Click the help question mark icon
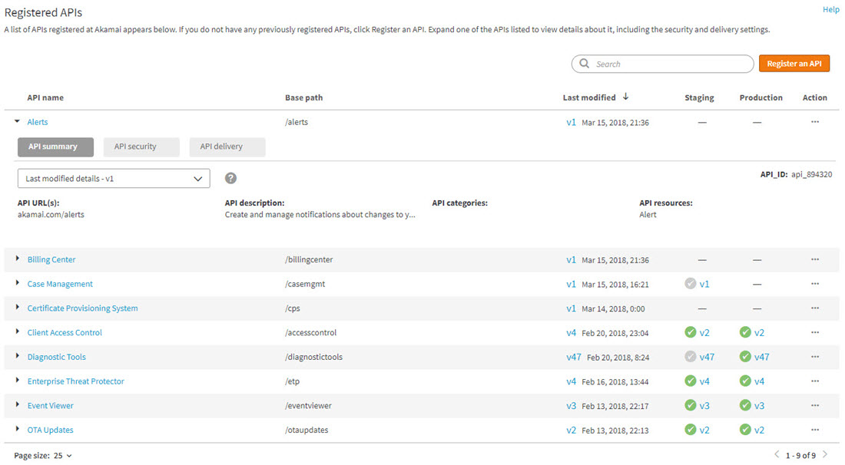 (x=230, y=178)
